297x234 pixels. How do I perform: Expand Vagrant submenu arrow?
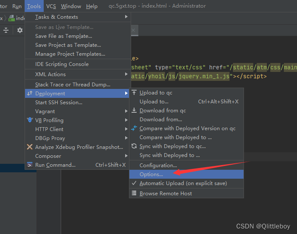tap(126, 111)
